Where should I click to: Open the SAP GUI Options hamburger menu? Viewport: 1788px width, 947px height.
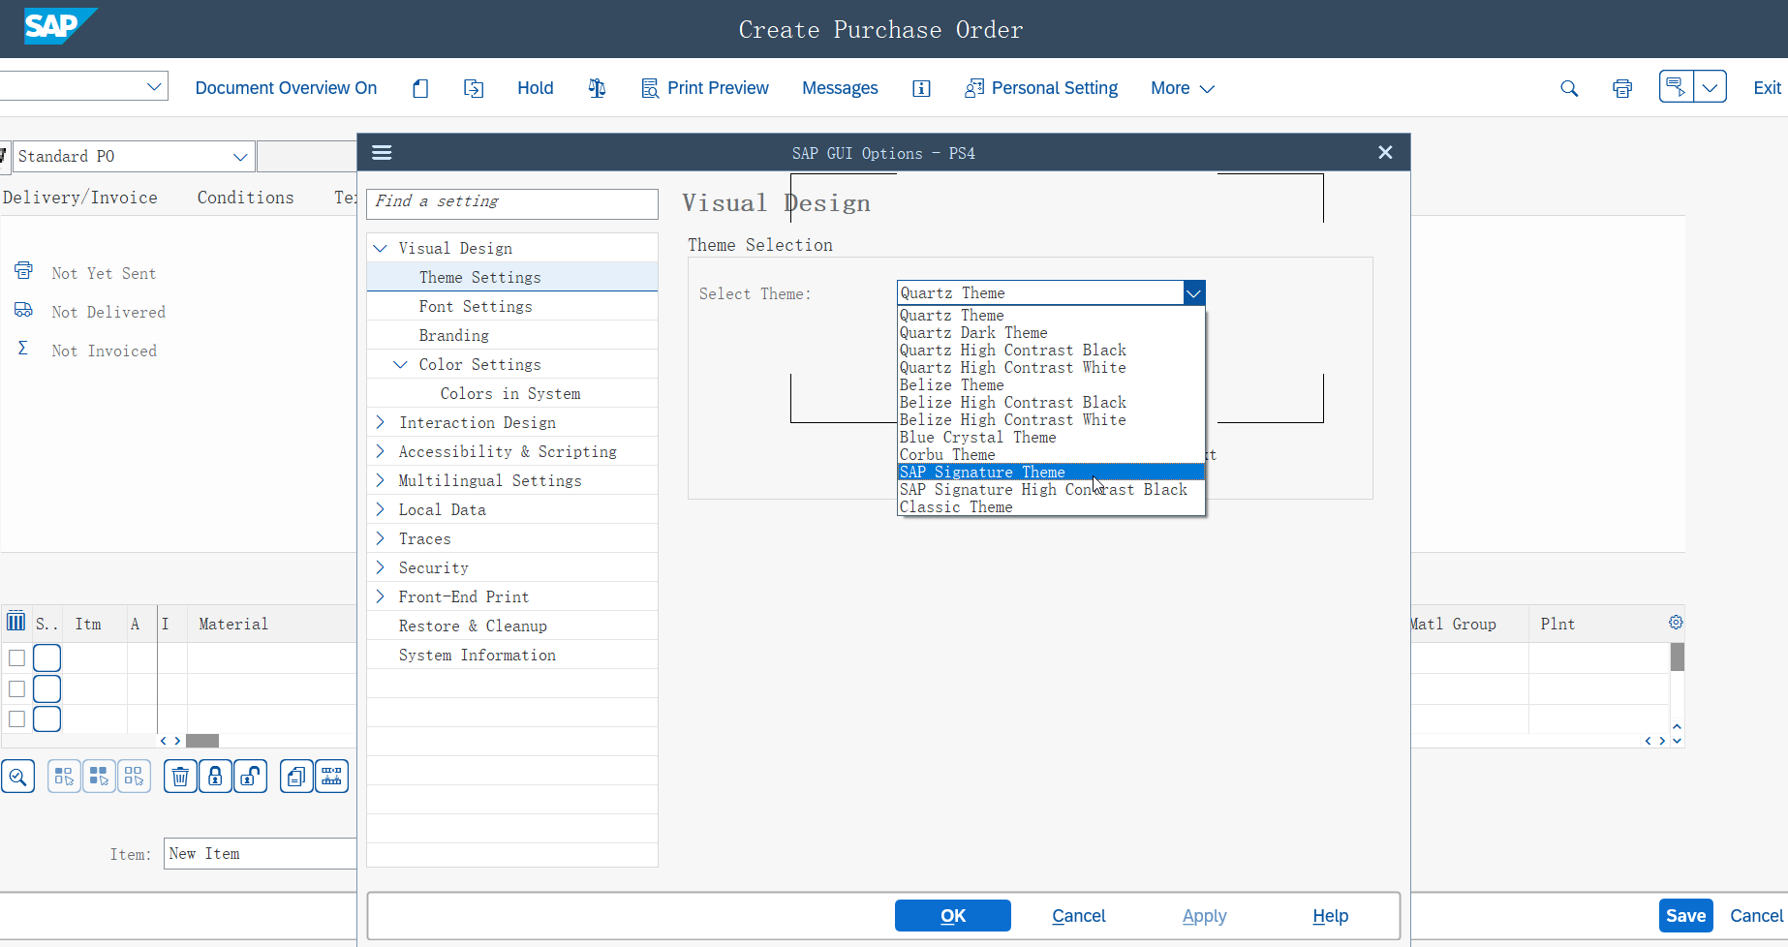[x=382, y=153]
